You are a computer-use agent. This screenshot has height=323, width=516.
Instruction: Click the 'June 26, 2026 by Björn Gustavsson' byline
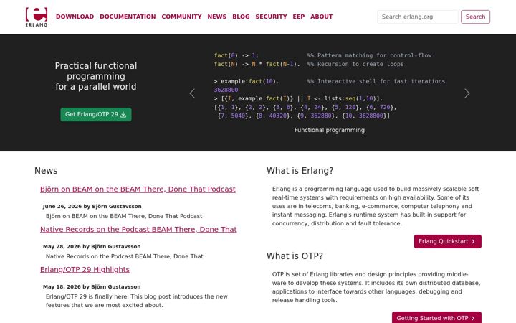(92, 206)
